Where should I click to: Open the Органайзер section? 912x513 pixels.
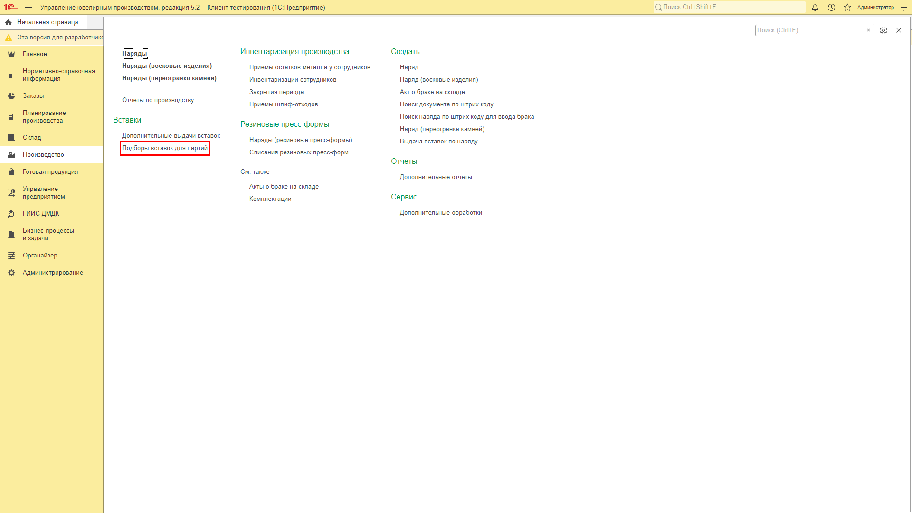pyautogui.click(x=51, y=256)
